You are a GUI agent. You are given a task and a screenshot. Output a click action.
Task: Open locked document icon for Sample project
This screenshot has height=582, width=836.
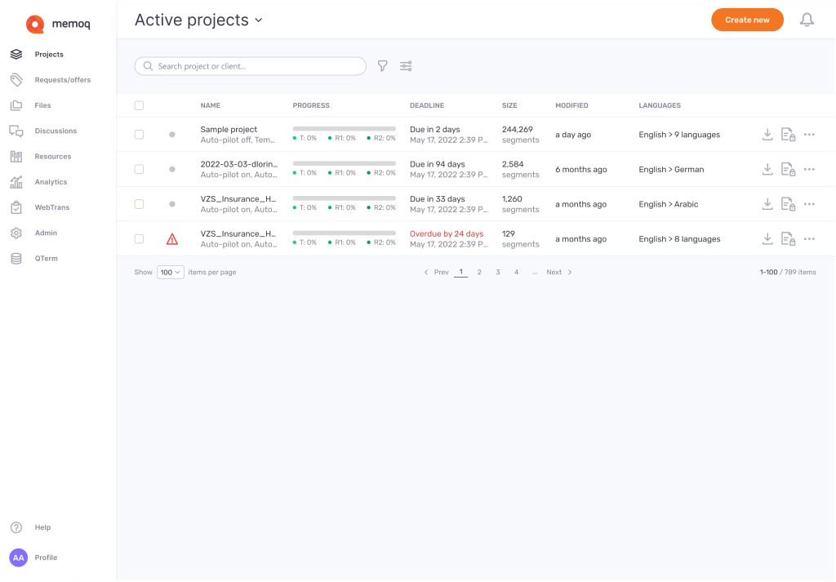(x=788, y=135)
